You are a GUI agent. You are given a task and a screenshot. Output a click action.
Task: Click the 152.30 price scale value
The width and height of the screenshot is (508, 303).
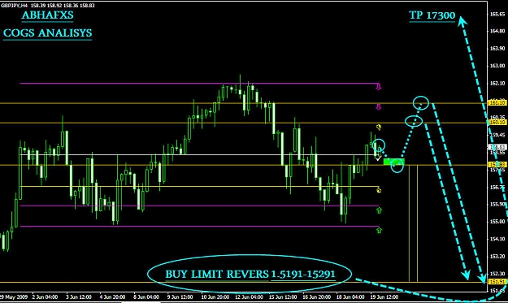[x=497, y=274]
